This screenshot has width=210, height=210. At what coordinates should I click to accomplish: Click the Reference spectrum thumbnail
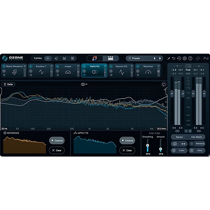point(25,145)
